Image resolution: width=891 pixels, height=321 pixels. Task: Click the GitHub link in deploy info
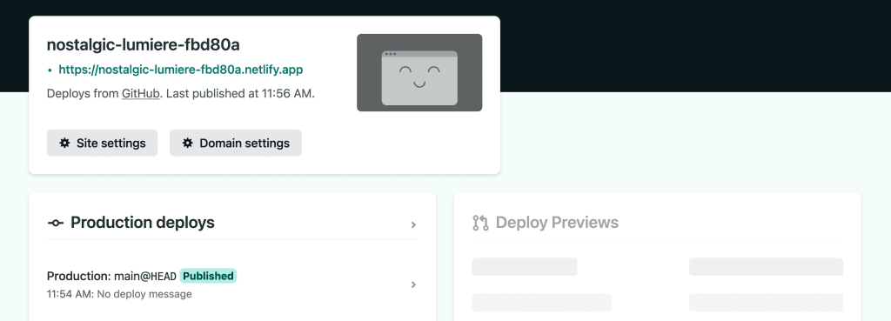point(140,94)
